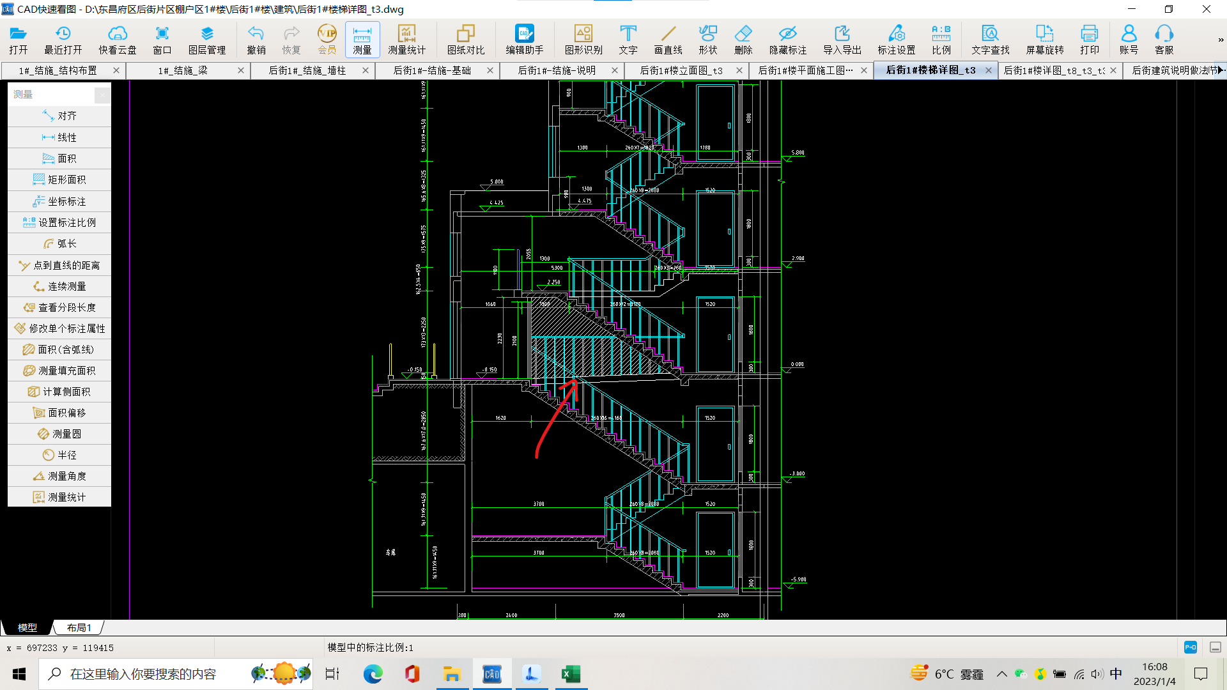Select the 文字 text tool

[628, 40]
